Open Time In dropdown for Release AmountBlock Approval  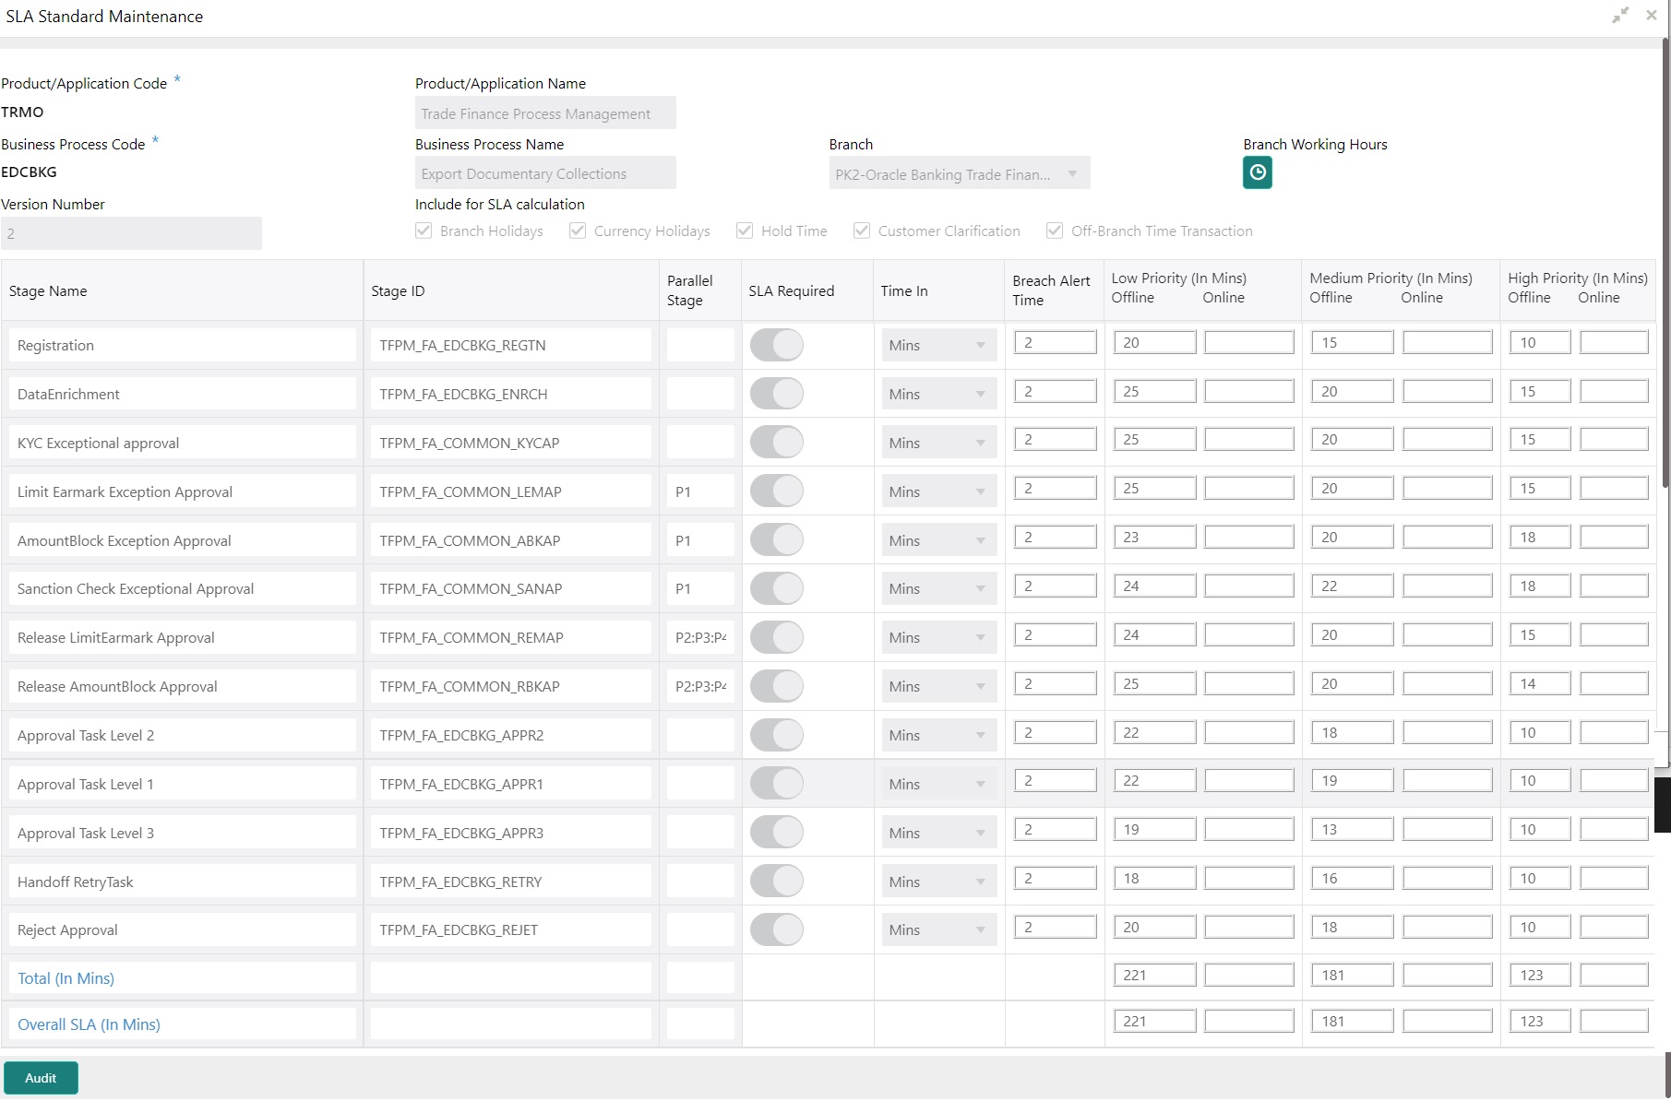click(x=939, y=686)
